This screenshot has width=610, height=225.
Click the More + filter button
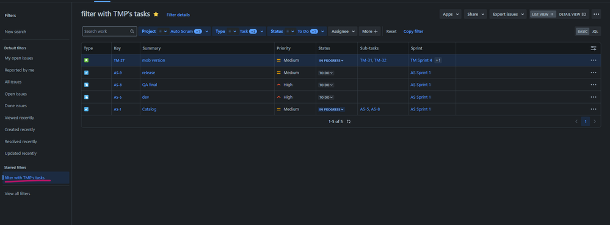(x=370, y=32)
